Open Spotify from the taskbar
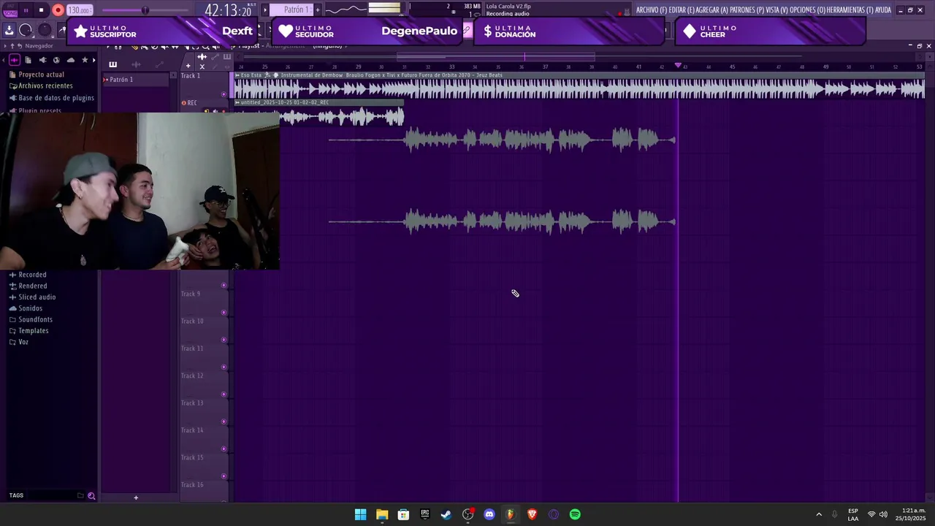The height and width of the screenshot is (526, 935). click(575, 514)
